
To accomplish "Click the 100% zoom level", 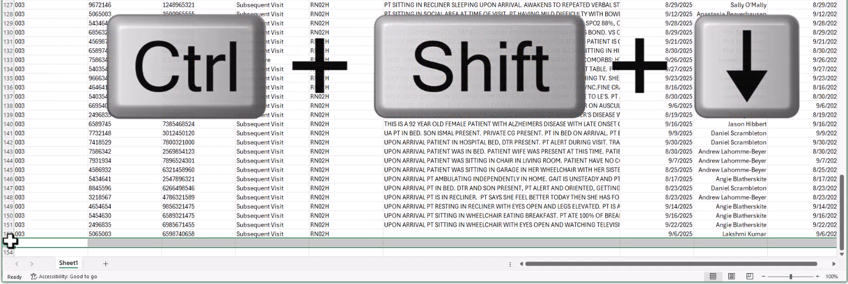I will [832, 277].
